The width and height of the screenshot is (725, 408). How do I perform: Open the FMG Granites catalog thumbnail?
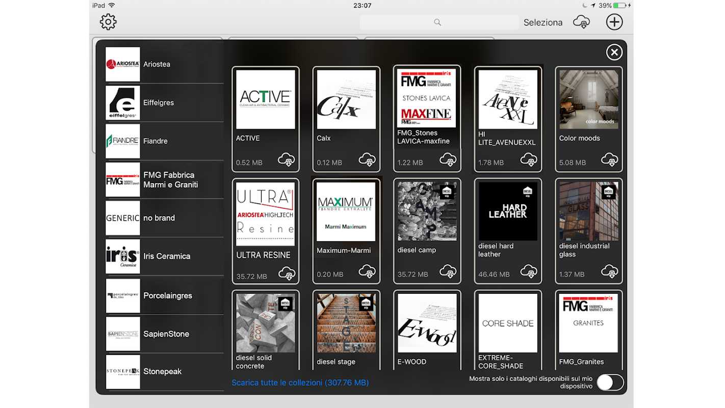tap(589, 323)
